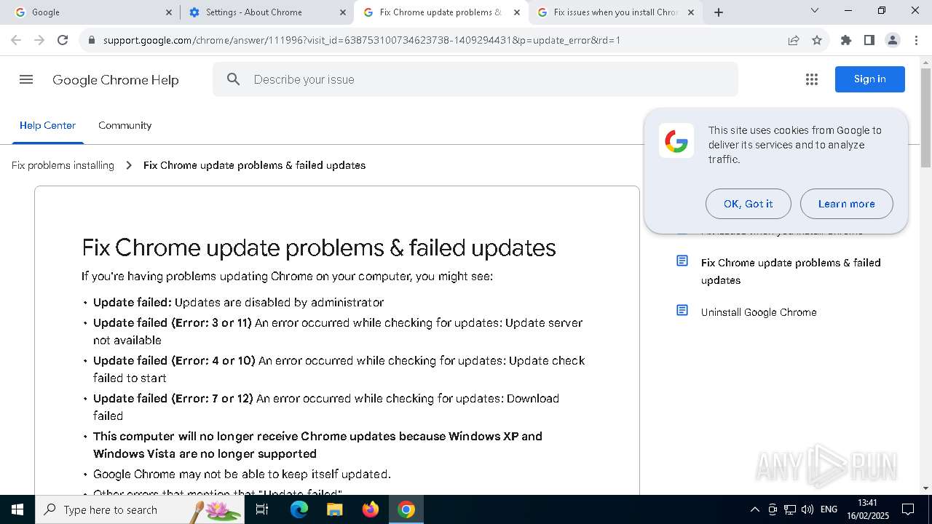Focus the Describe your issue search box

[475, 79]
